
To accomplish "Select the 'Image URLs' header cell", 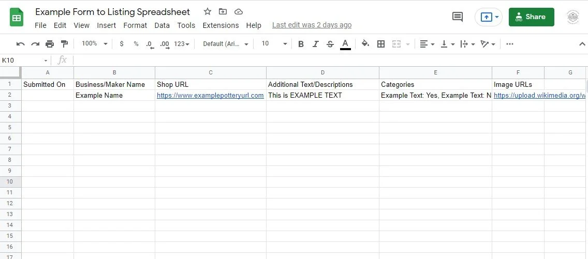I will (518, 85).
